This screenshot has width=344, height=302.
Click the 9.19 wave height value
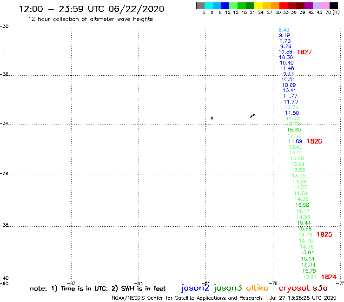pyautogui.click(x=284, y=35)
